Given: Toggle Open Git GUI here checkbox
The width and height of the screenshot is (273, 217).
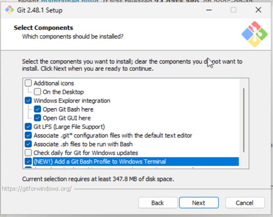Looking at the screenshot, I should [x=37, y=118].
